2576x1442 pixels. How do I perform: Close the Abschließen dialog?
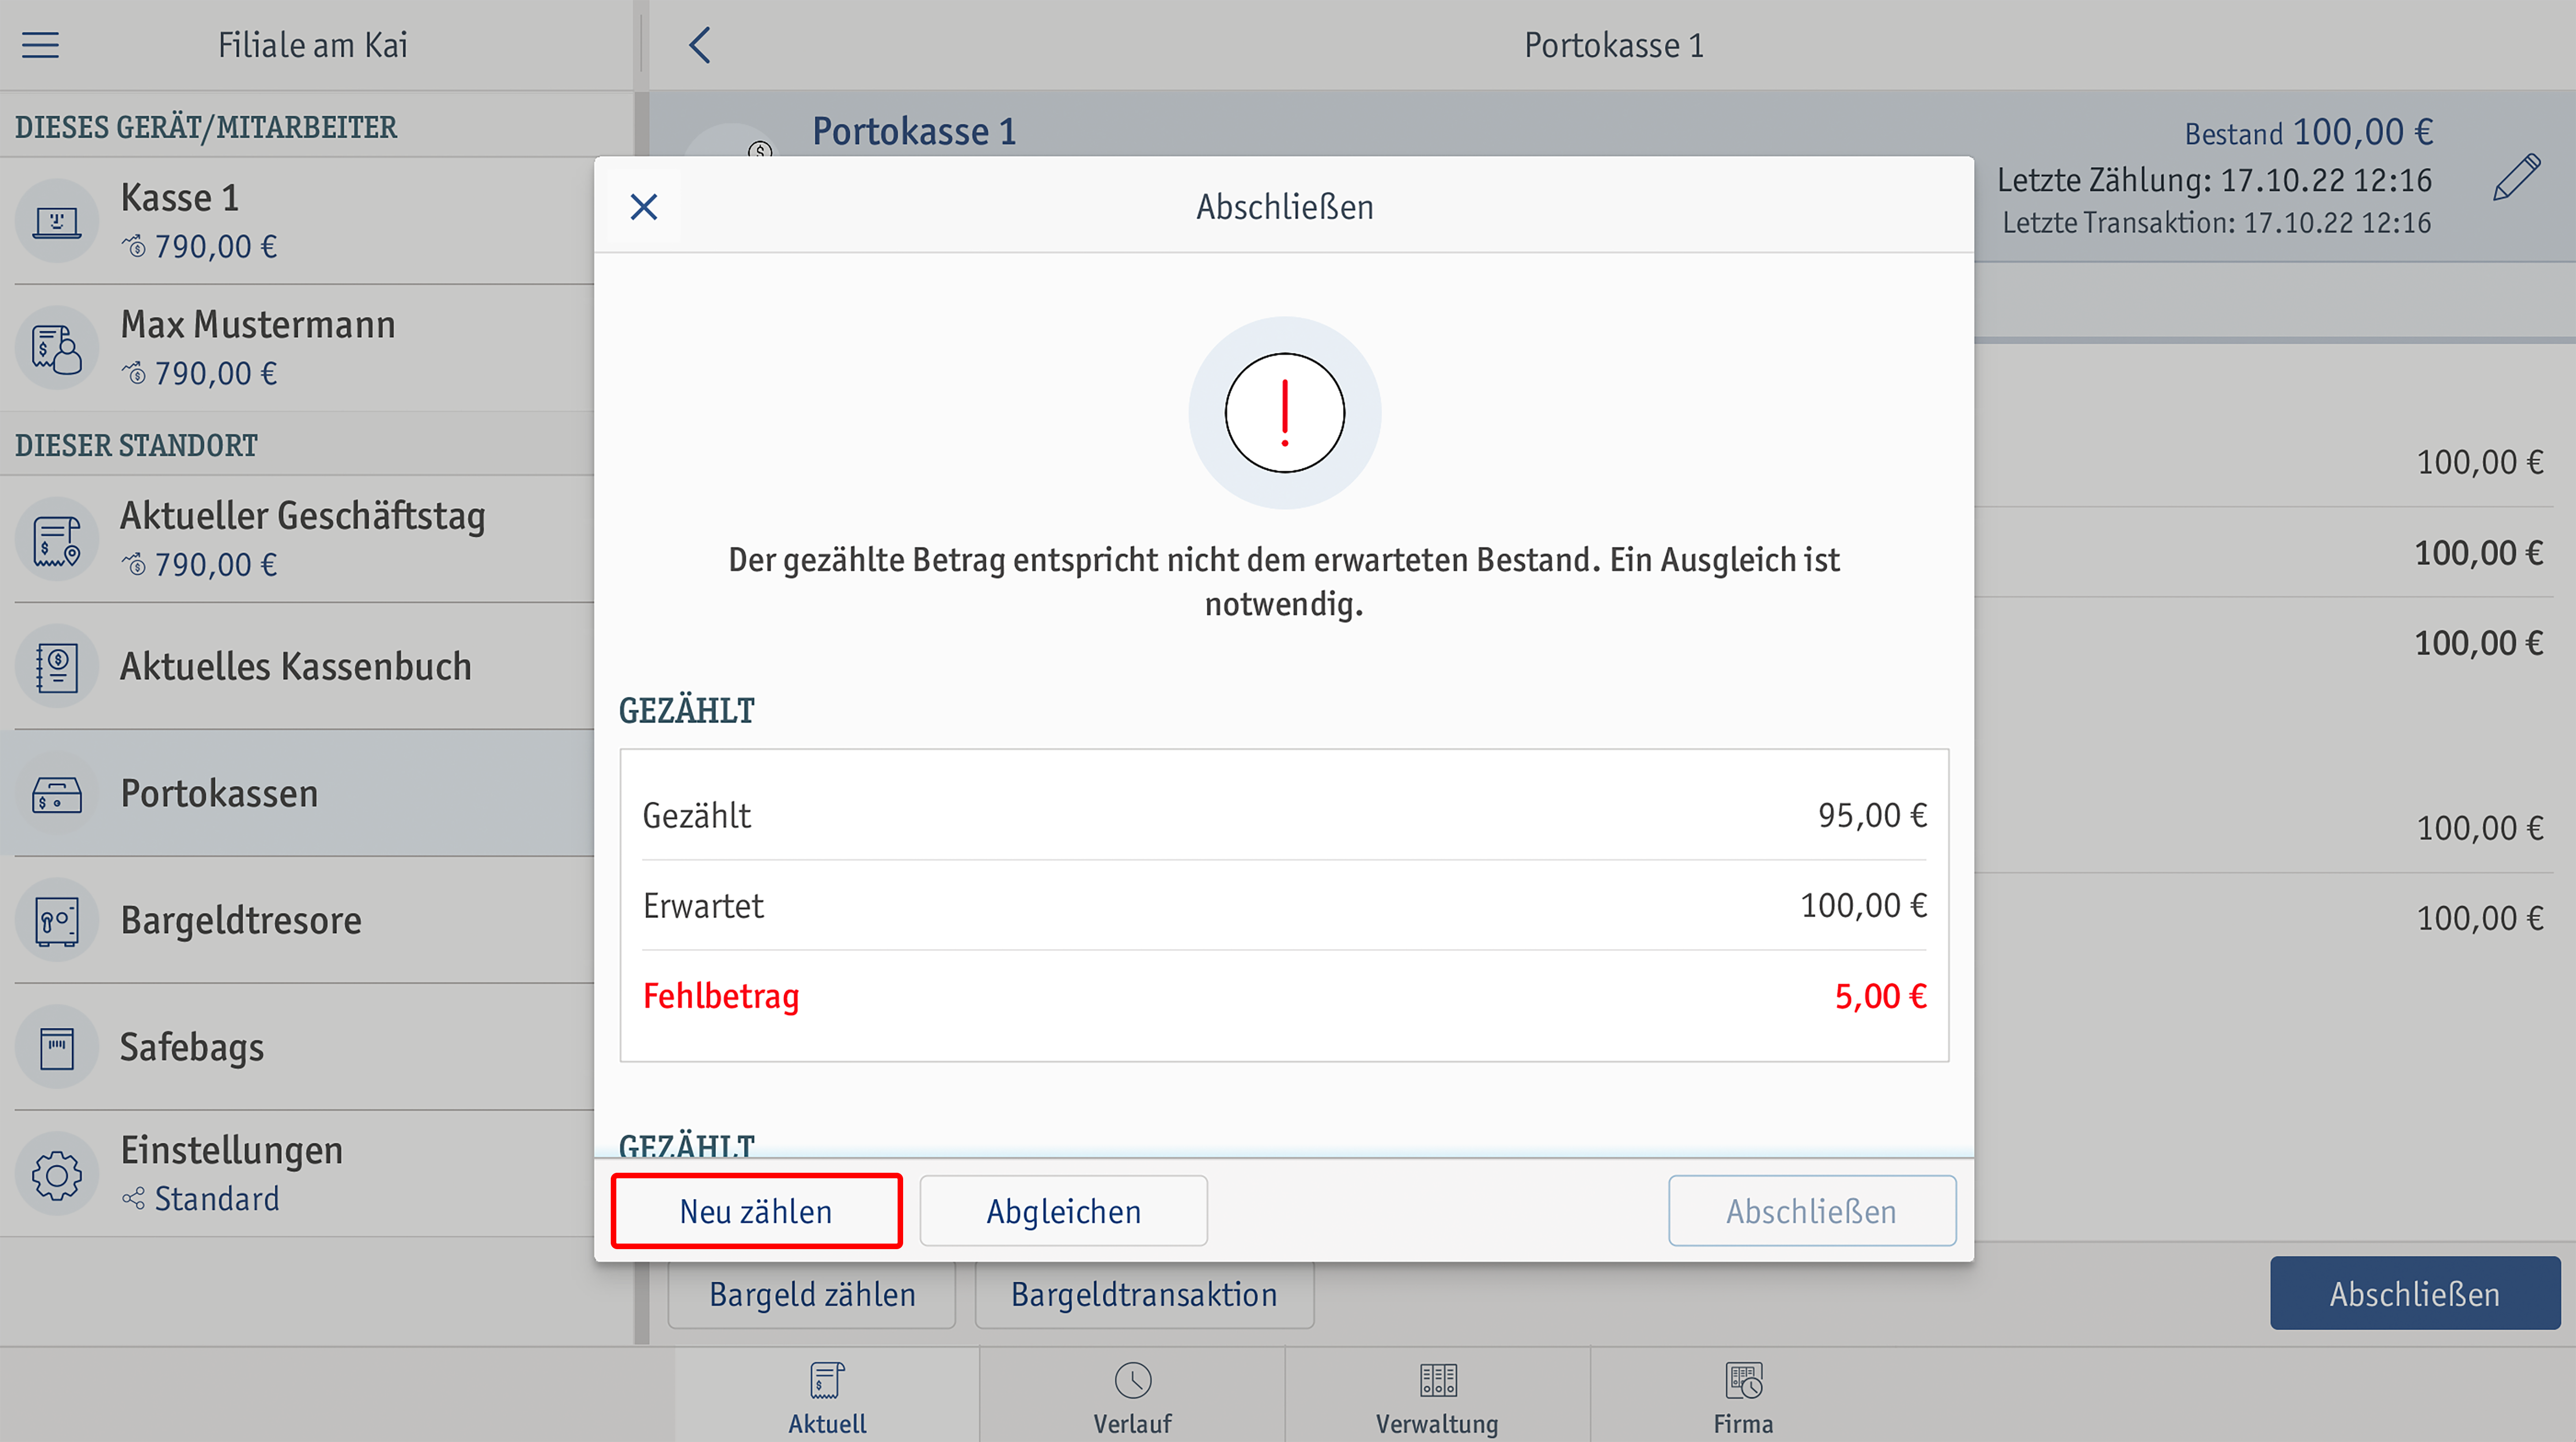pos(644,207)
